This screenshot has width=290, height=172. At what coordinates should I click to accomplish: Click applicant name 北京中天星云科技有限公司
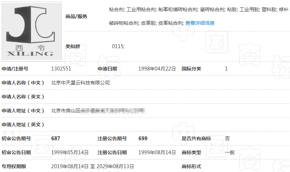pyautogui.click(x=81, y=83)
